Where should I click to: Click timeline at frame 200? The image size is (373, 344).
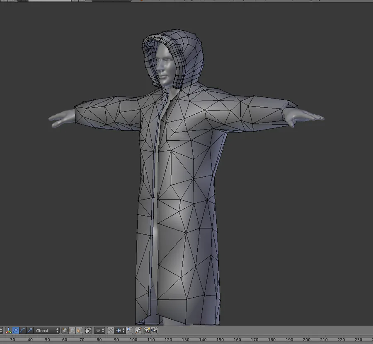click(x=307, y=340)
